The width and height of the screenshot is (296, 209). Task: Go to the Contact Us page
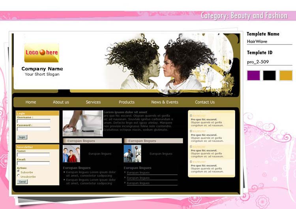[205, 102]
